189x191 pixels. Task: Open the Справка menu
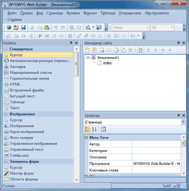15,19
